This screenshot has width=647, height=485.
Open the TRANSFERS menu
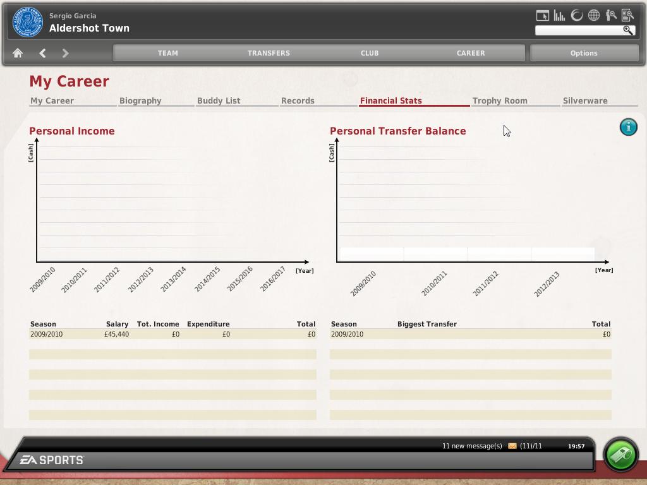pos(269,53)
